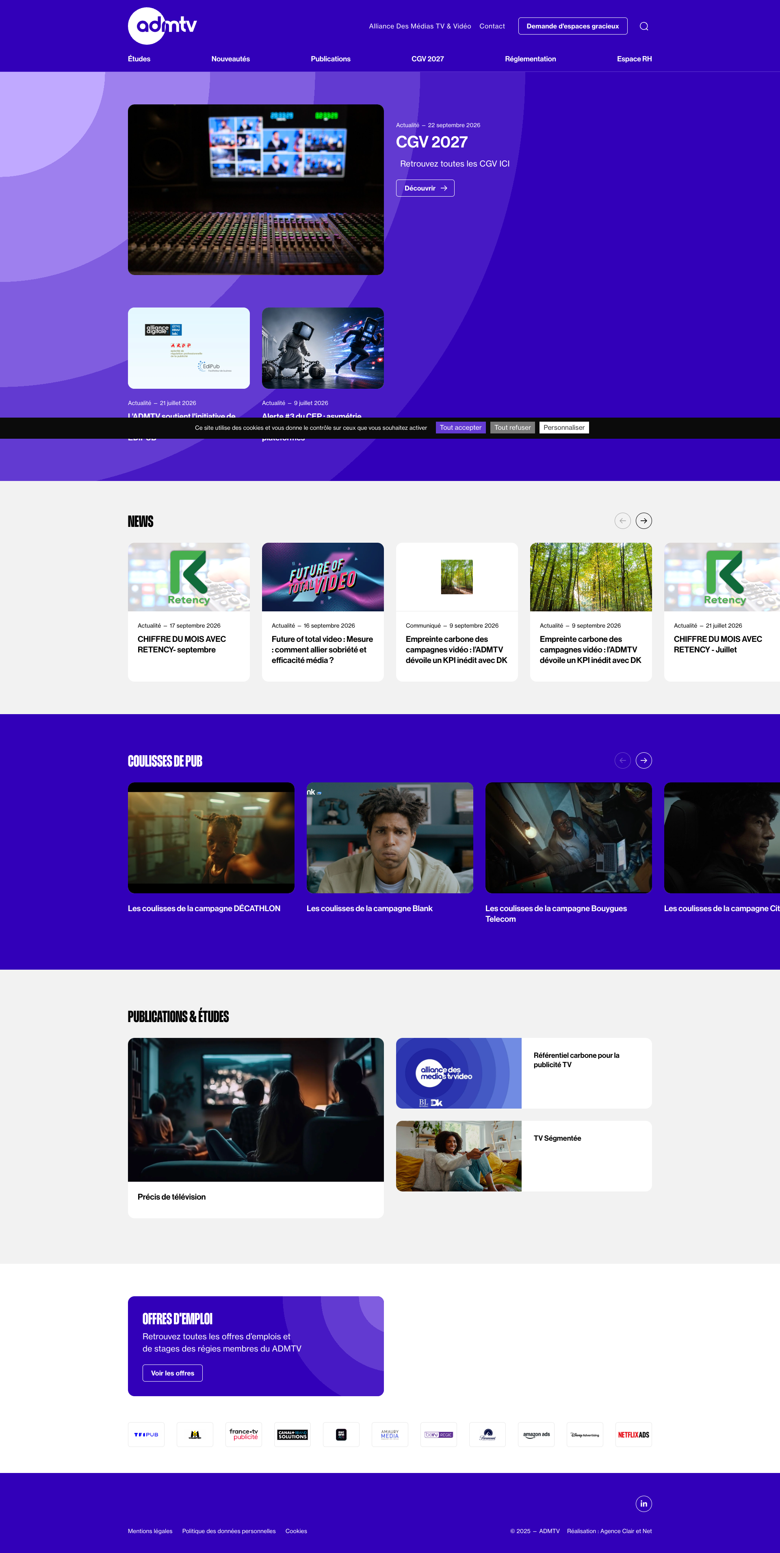
Task: Open the Publications menu
Action: (x=330, y=59)
